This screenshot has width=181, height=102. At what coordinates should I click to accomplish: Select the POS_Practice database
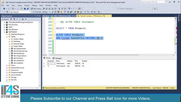(x=13, y=25)
